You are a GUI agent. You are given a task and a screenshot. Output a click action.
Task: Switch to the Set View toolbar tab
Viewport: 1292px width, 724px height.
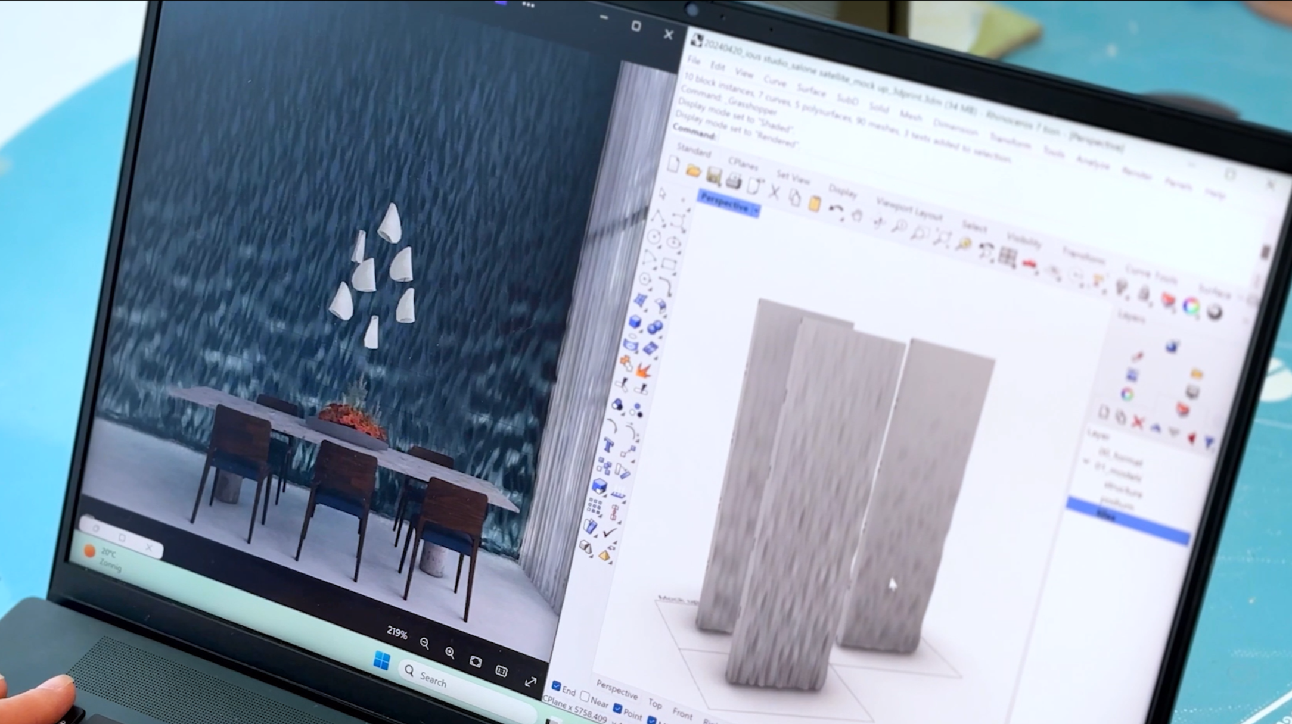coord(793,177)
